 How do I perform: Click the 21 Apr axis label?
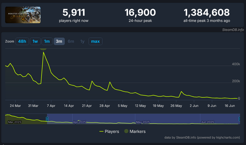click(x=87, y=106)
